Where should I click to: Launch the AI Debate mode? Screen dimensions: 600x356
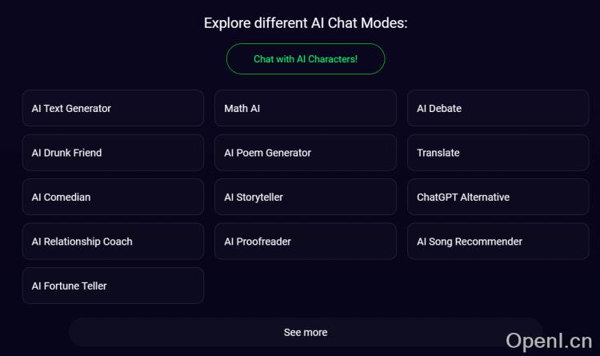[x=498, y=108]
